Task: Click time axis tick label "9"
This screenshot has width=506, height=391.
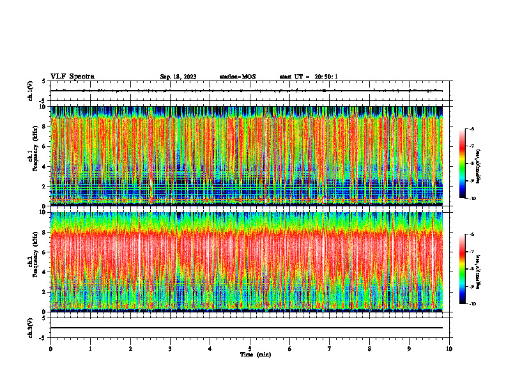Action: click(x=409, y=349)
